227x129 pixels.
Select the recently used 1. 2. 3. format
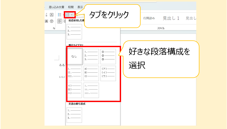(74, 32)
